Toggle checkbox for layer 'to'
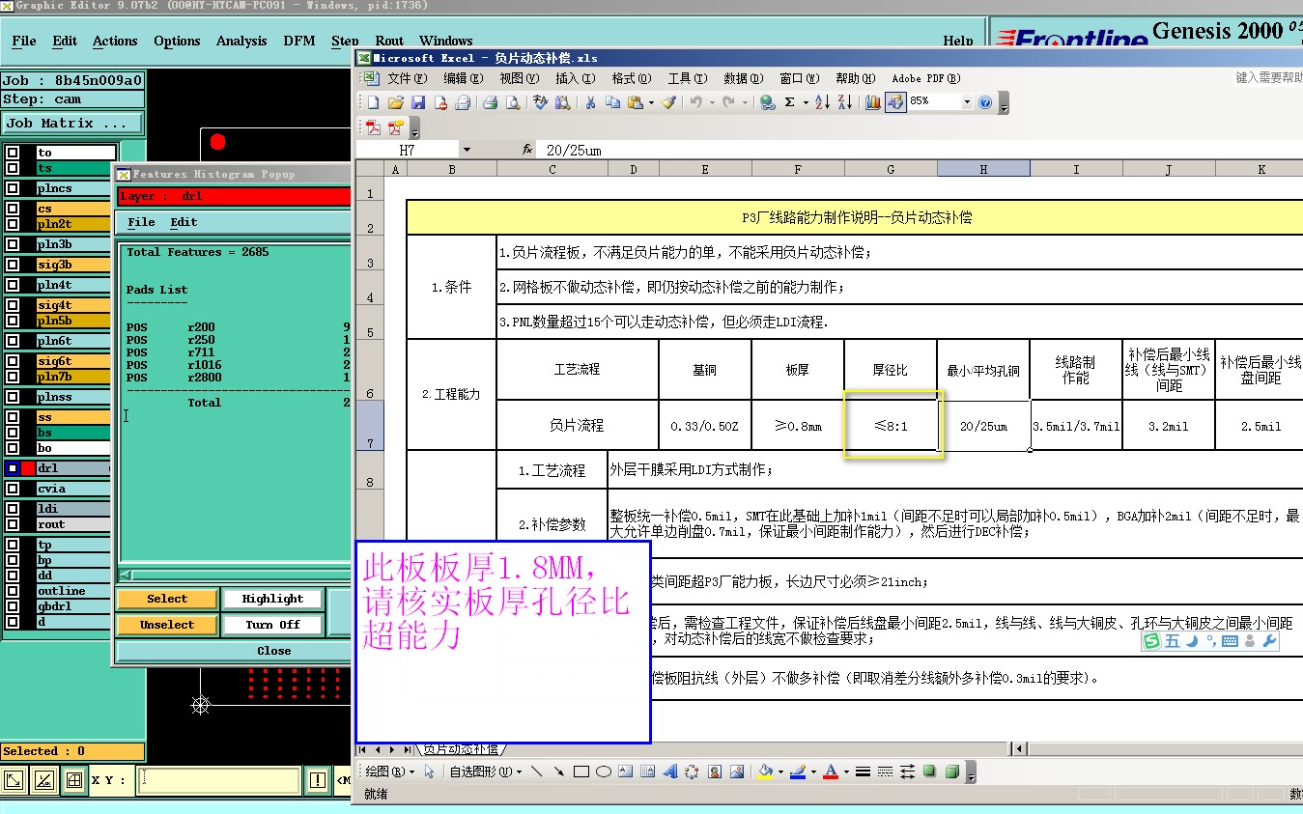 click(x=12, y=153)
